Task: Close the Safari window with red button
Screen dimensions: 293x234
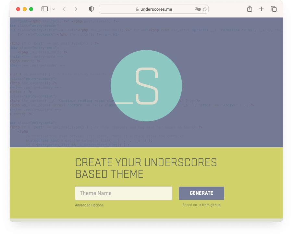Action: click(x=18, y=9)
